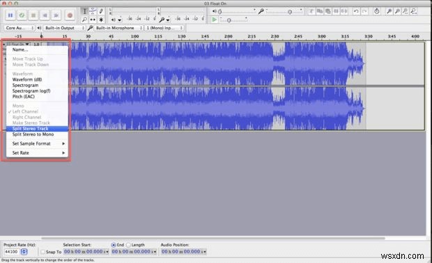Screen dimensions: 432x263
Task: Open the 1 (Mono) input channels dropdown
Action: coord(164,28)
